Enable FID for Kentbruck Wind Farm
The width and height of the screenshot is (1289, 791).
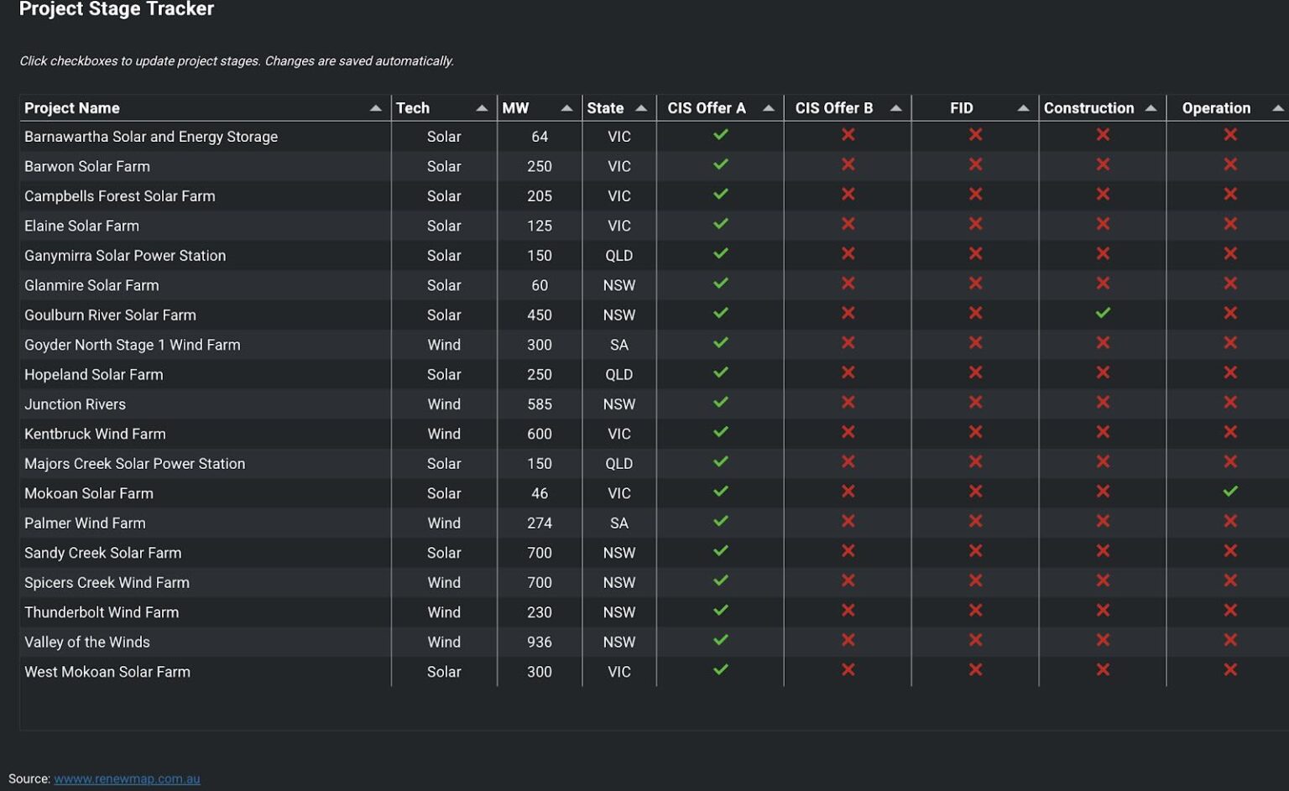tap(975, 433)
